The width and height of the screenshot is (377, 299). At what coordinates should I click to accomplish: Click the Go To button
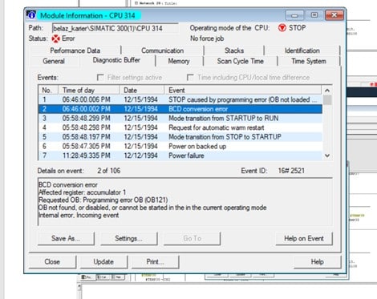pos(192,238)
